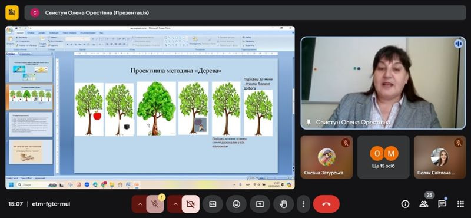Click muted mic icon on Поляк Світлана tile
The height and width of the screenshot is (218, 471).
coord(459,143)
